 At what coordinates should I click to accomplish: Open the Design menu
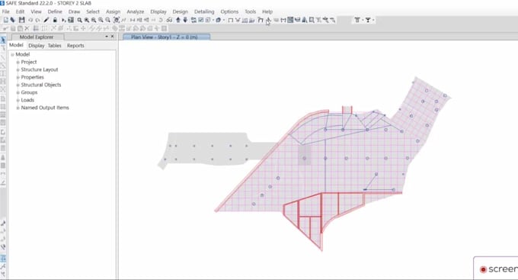[180, 11]
